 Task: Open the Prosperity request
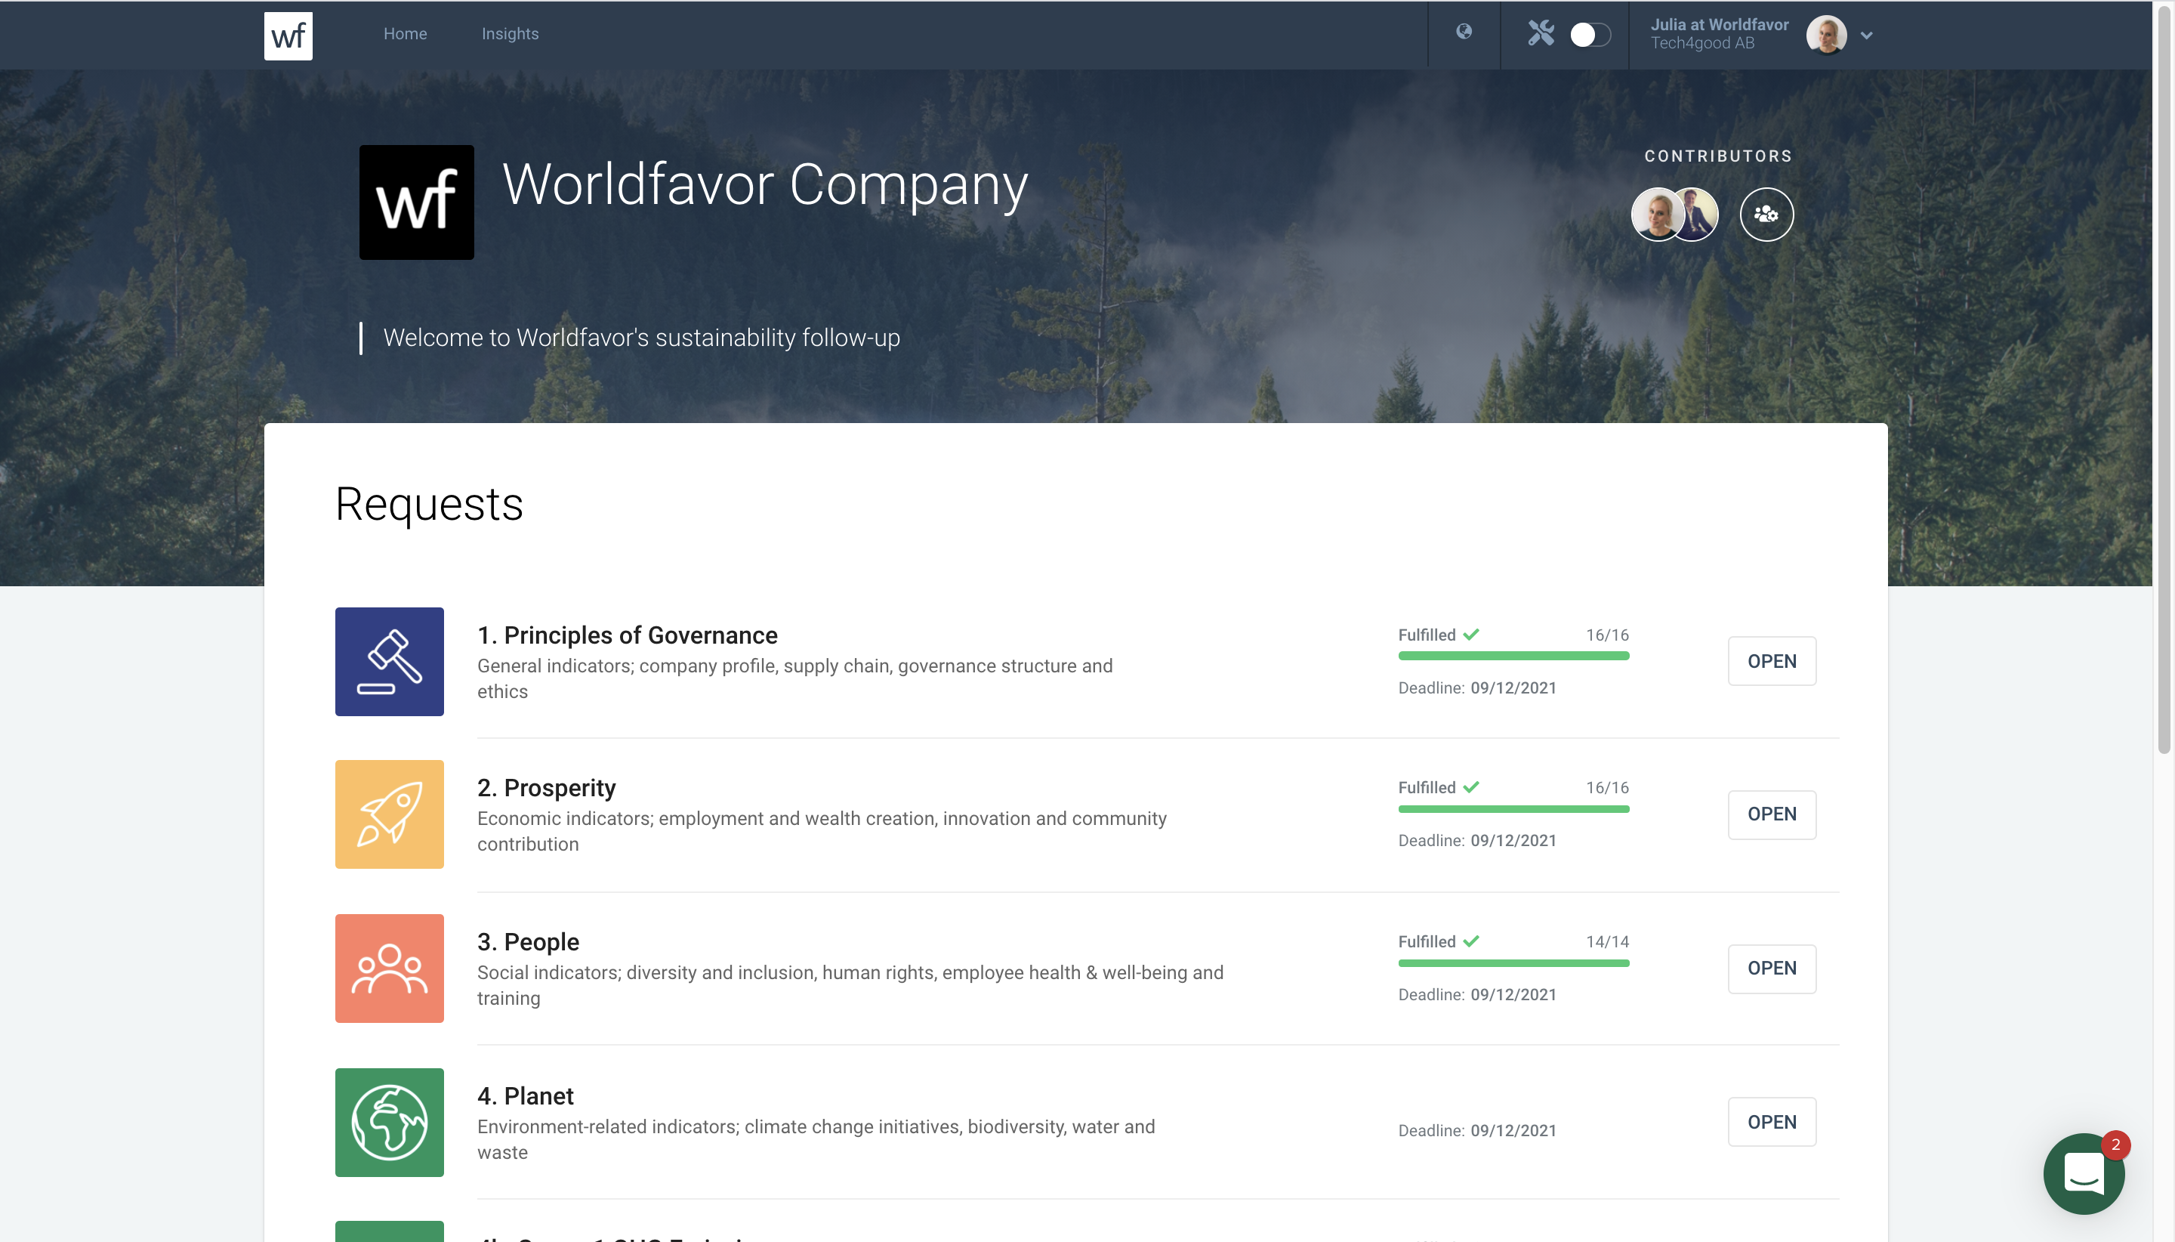click(1771, 814)
